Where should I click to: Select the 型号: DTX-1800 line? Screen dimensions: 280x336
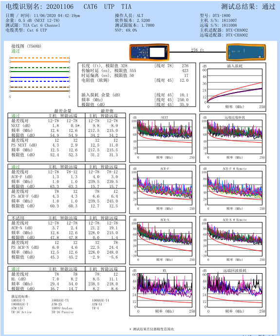pos(215,16)
